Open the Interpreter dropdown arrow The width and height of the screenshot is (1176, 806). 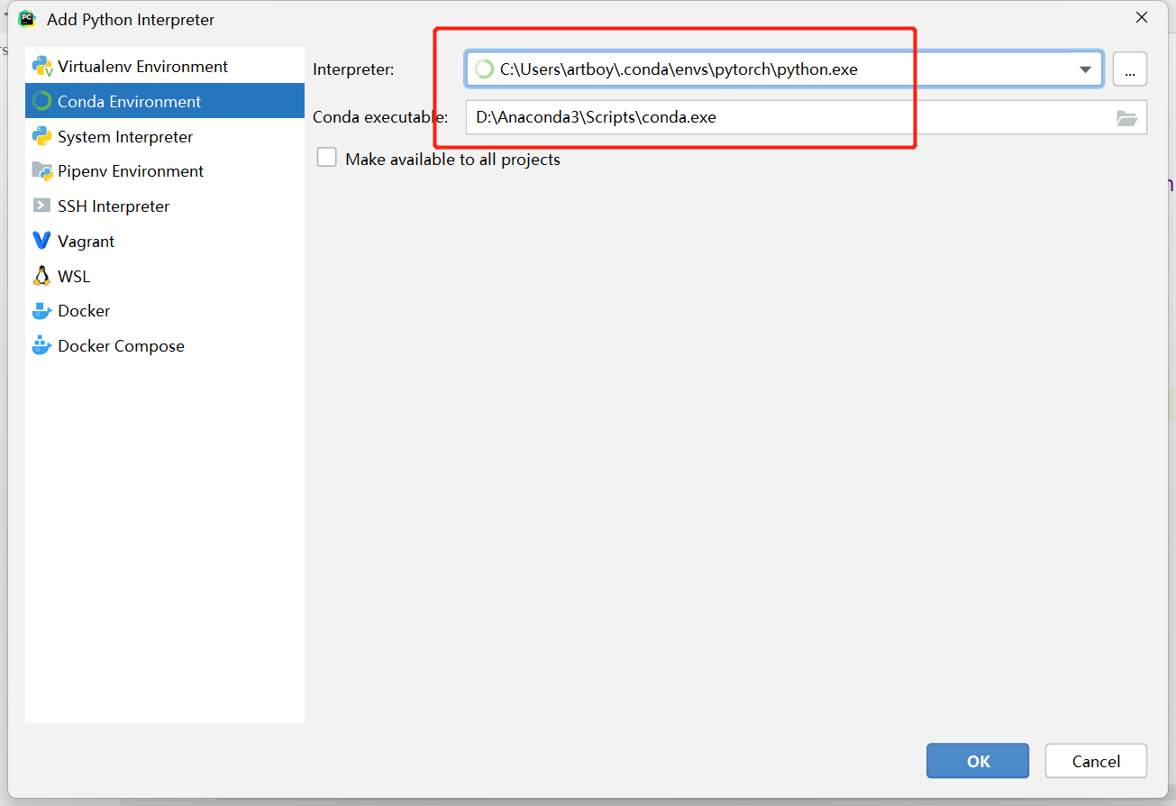tap(1085, 69)
